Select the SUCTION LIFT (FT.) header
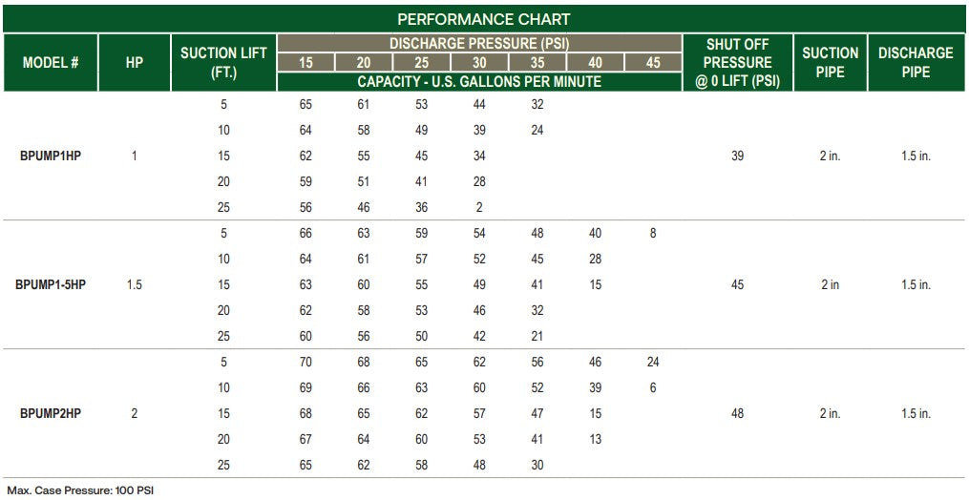The height and width of the screenshot is (500, 969). 223,62
